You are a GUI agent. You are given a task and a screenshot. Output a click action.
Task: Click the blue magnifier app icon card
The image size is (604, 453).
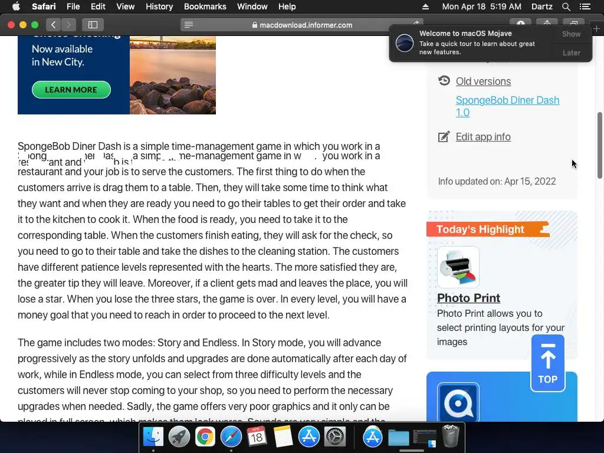[x=458, y=402]
